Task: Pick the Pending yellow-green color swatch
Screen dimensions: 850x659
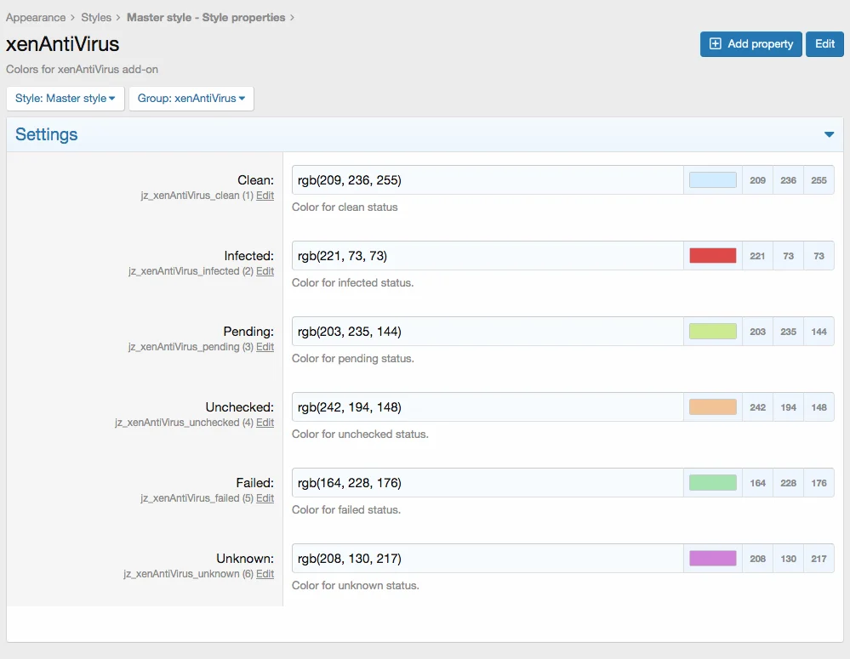Action: point(712,332)
